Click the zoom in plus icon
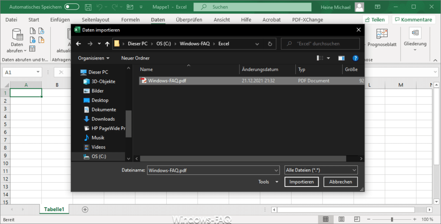 point(415,219)
